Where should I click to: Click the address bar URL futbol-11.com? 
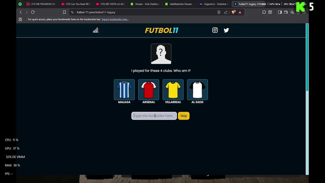96,12
